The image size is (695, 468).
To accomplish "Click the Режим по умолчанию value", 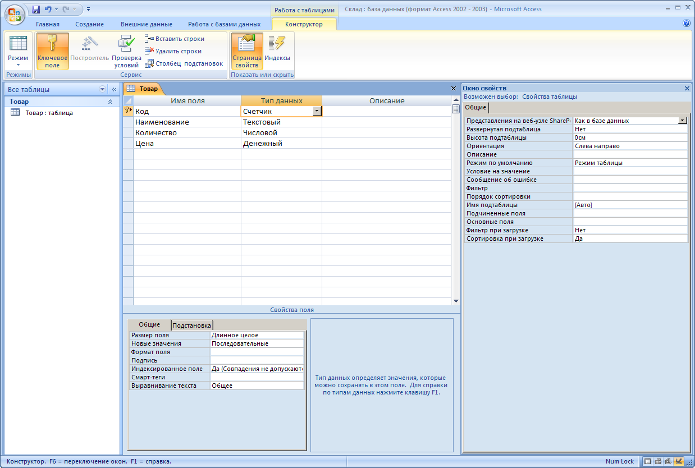I will tap(630, 163).
